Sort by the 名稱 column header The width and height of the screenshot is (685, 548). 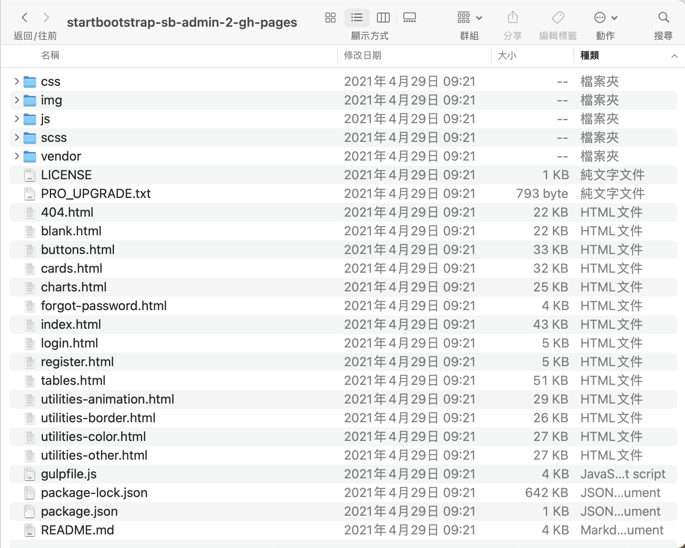[50, 55]
